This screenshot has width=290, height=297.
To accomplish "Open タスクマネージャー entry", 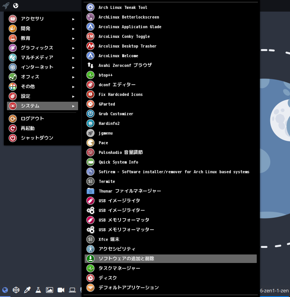I will point(171,268).
